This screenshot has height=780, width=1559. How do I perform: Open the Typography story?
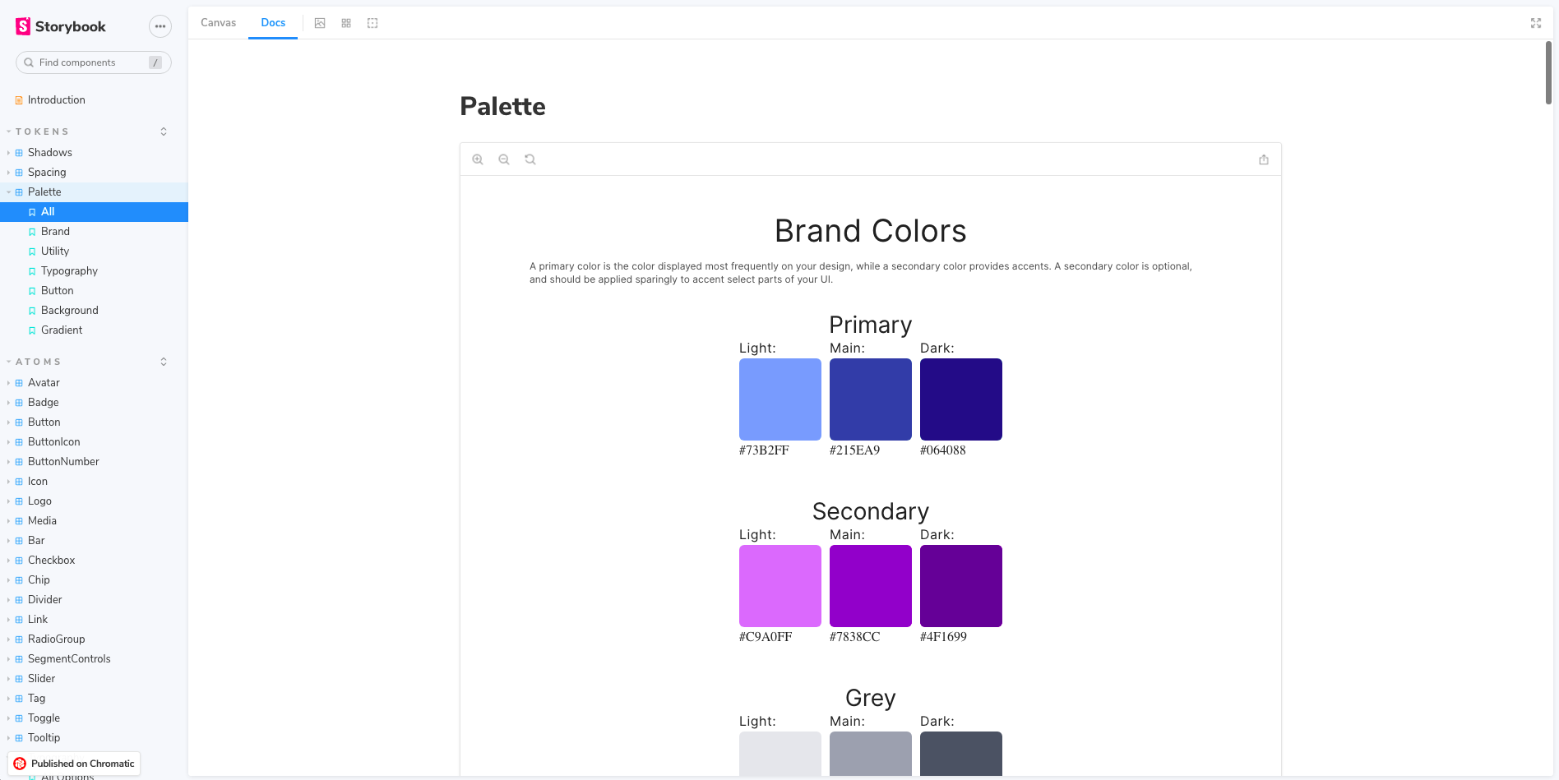coord(69,270)
